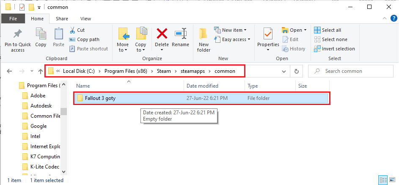The width and height of the screenshot is (399, 185).
Task: Switch to the Share ribbon tab
Action: point(62,19)
